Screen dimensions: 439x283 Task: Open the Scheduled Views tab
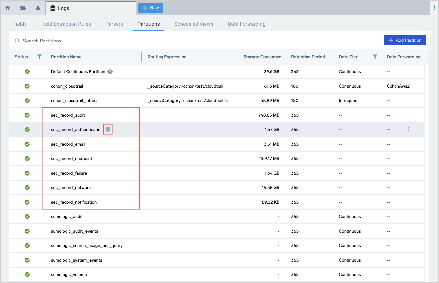click(x=193, y=24)
